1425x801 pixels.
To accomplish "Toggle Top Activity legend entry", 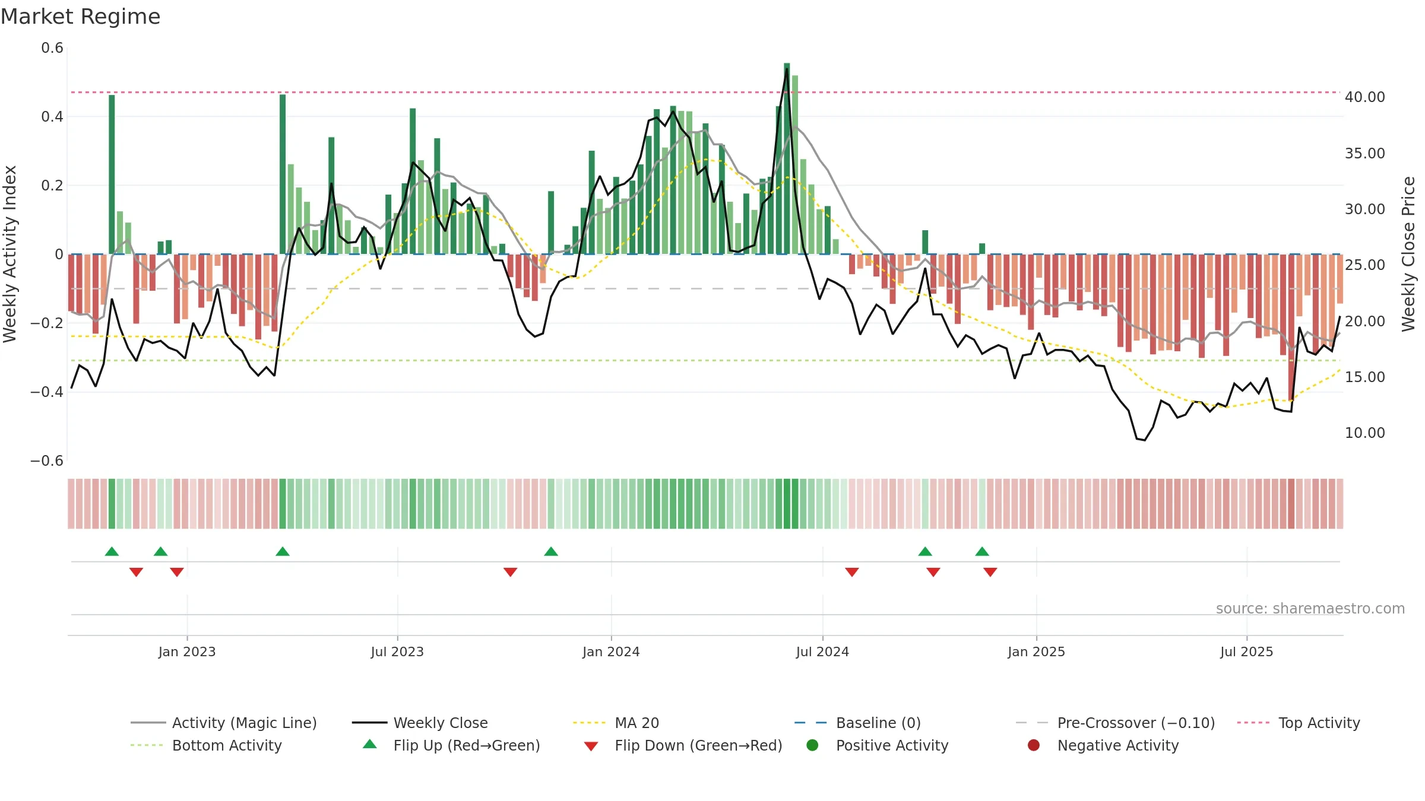I will (1299, 723).
